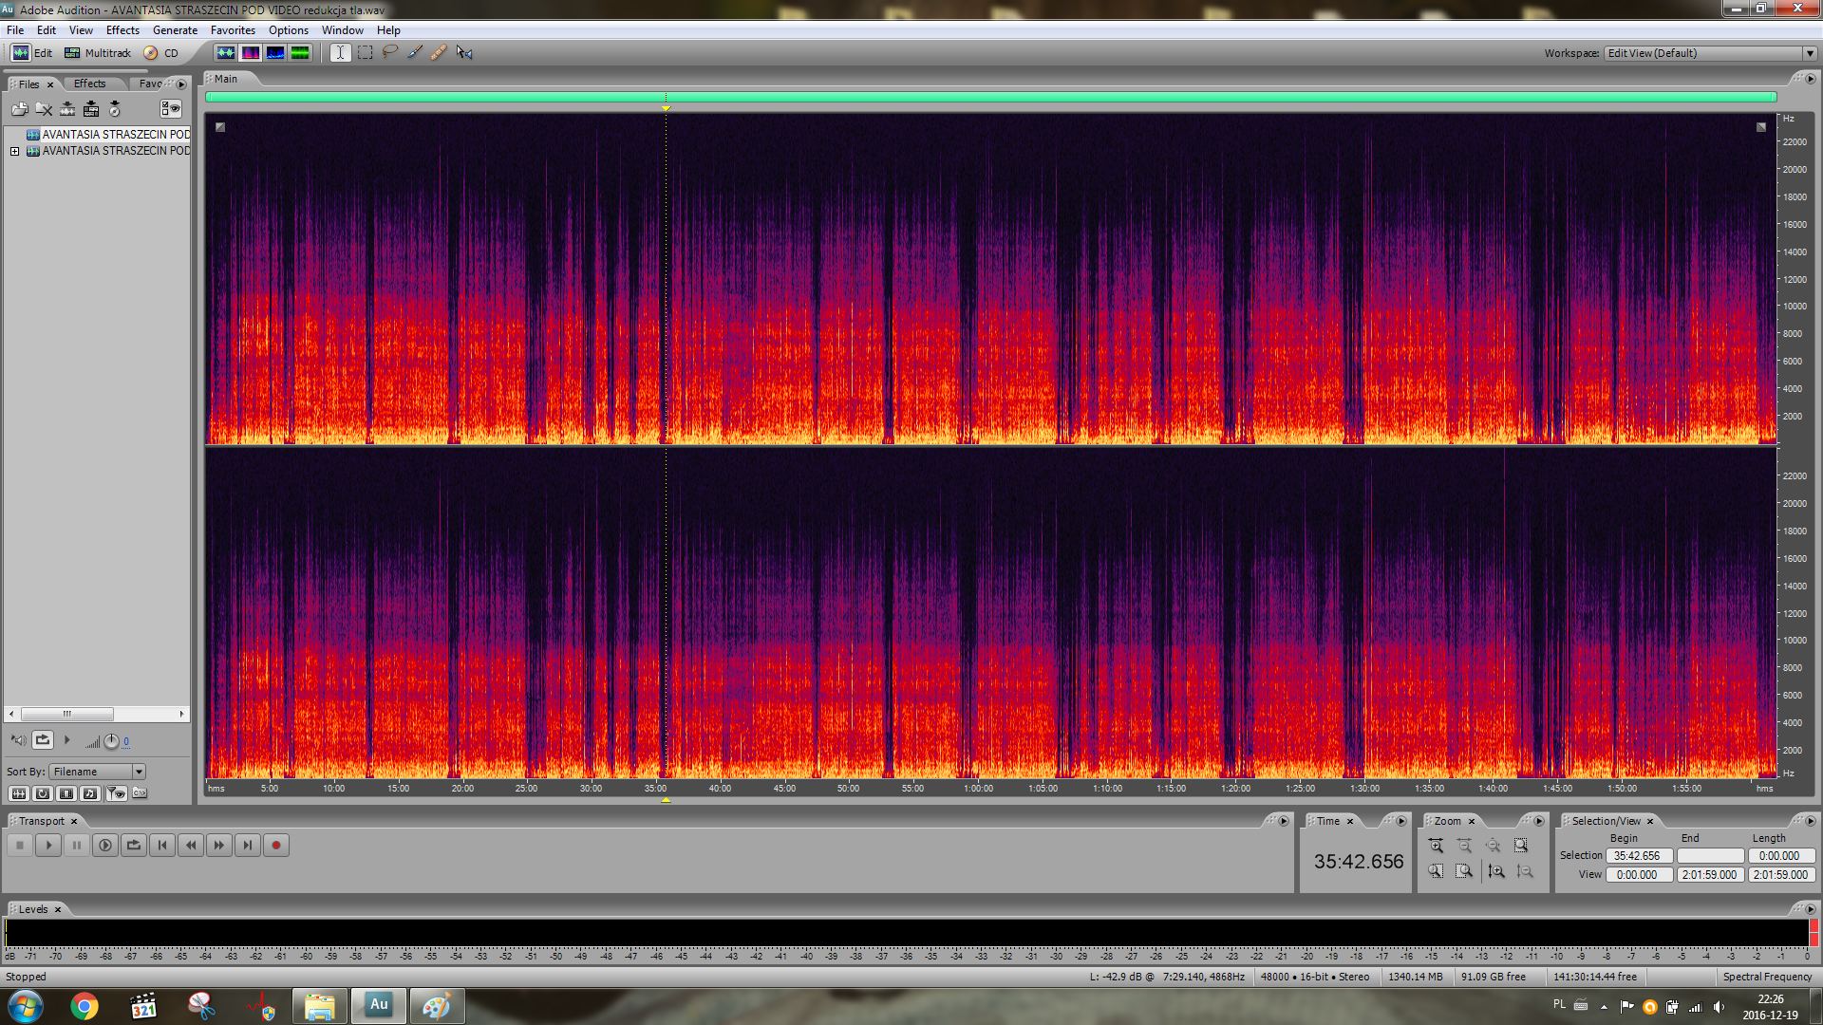Select the Effects Paintbrush tool
Viewport: 1823px width, 1025px height.
(414, 53)
